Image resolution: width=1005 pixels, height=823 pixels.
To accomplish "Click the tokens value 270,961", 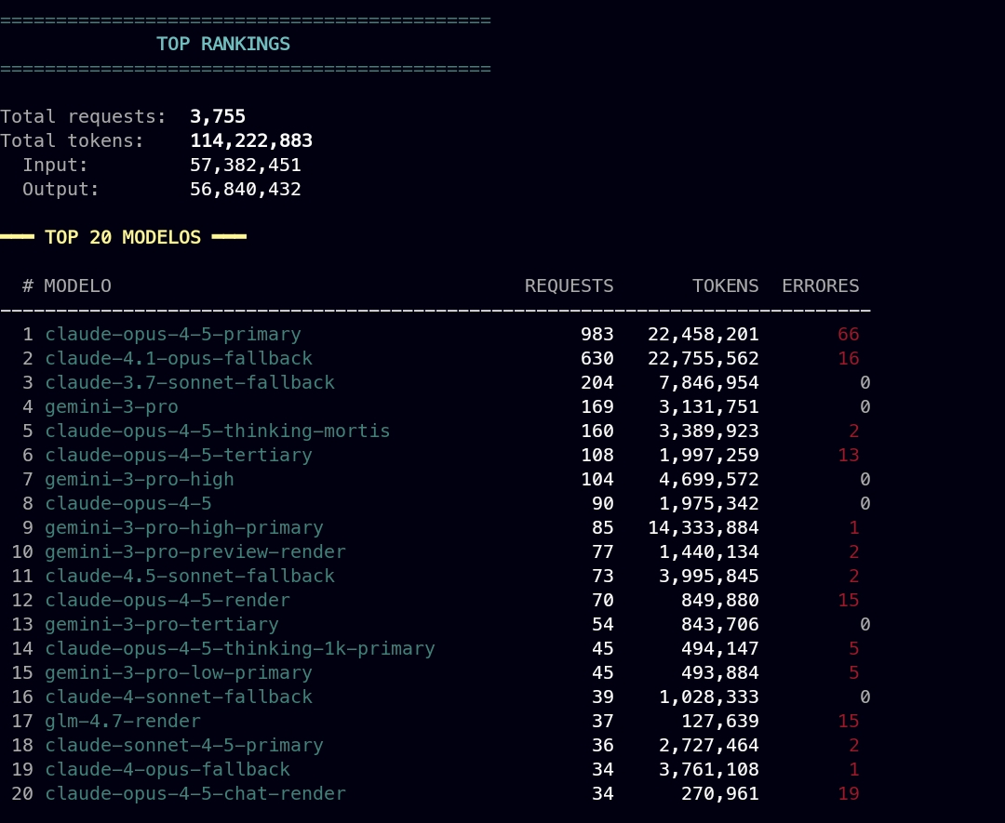I will (719, 794).
